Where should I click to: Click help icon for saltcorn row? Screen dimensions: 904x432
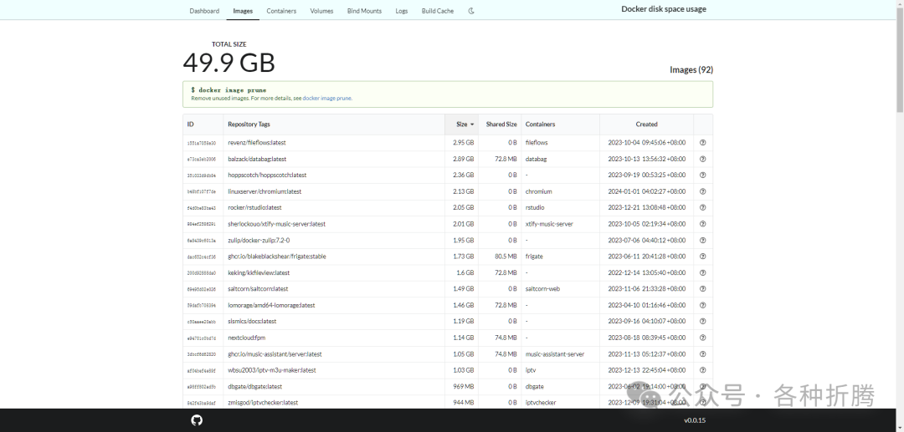pos(703,289)
